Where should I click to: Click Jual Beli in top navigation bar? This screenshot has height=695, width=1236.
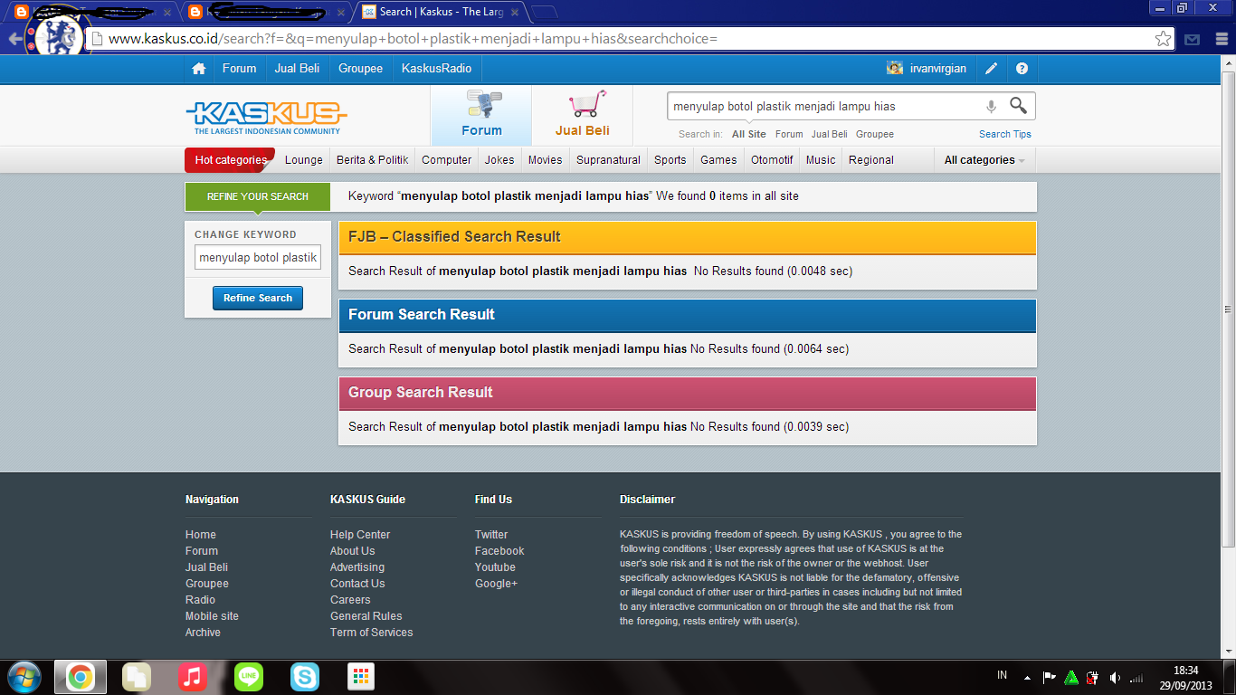[x=298, y=69]
